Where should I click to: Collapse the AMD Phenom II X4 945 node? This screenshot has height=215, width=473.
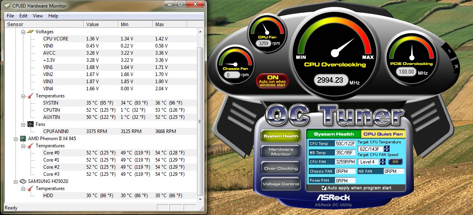tap(16, 139)
